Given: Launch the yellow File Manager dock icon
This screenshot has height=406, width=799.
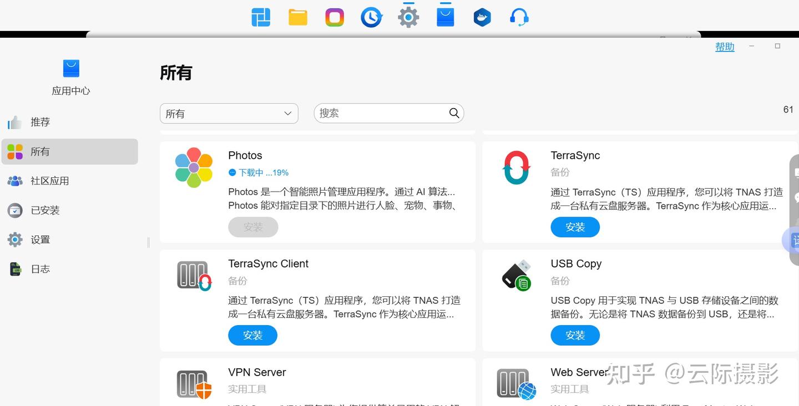Looking at the screenshot, I should pyautogui.click(x=298, y=17).
